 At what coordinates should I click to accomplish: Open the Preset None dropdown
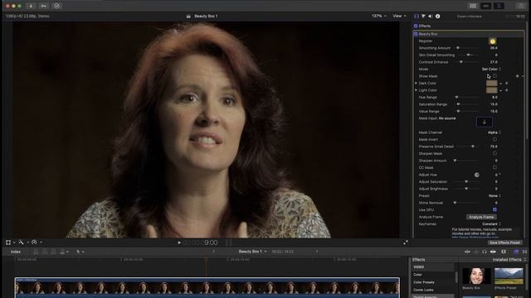click(494, 195)
